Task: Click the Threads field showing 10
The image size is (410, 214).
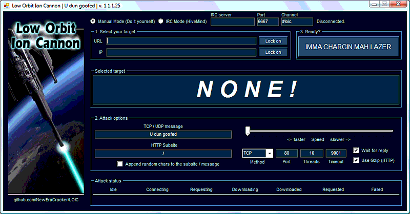Action: pos(312,153)
